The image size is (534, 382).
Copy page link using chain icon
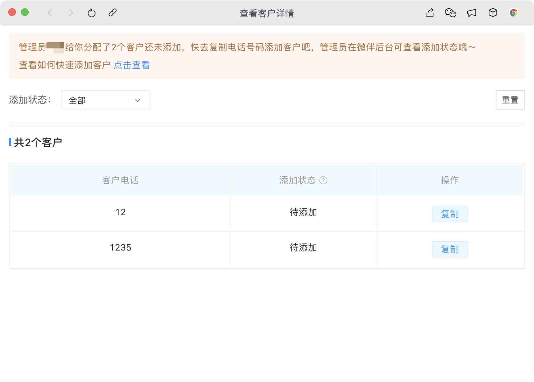[x=113, y=13]
